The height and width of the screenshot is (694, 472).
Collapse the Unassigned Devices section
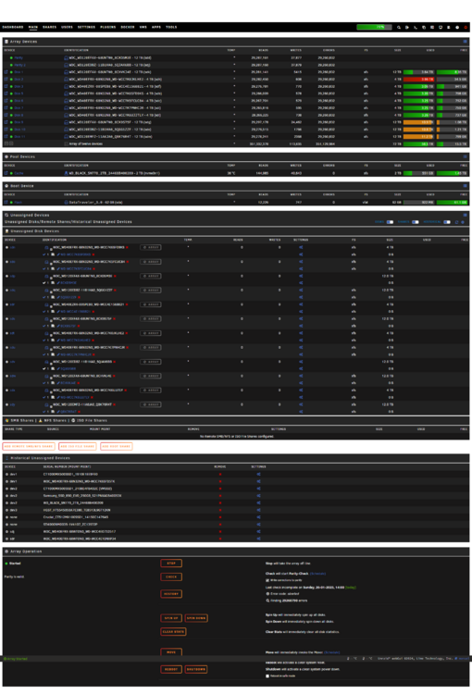pos(465,215)
